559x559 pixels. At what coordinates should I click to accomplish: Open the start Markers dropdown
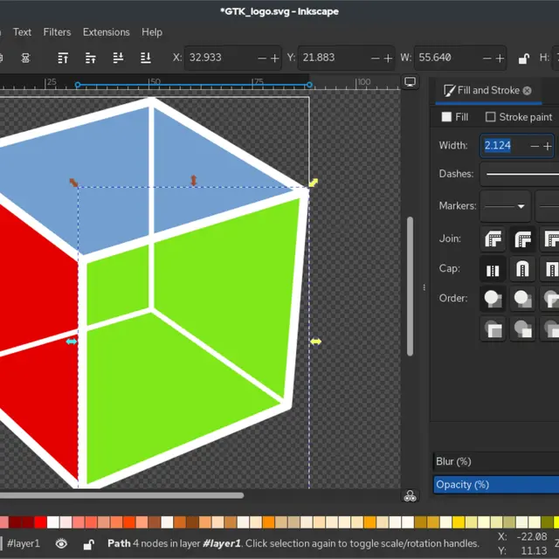505,206
